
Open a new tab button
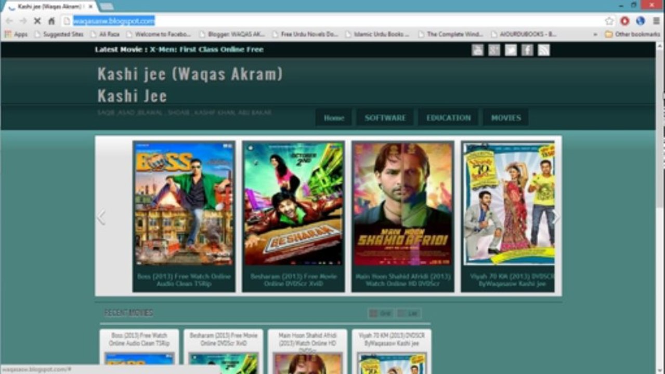106,6
